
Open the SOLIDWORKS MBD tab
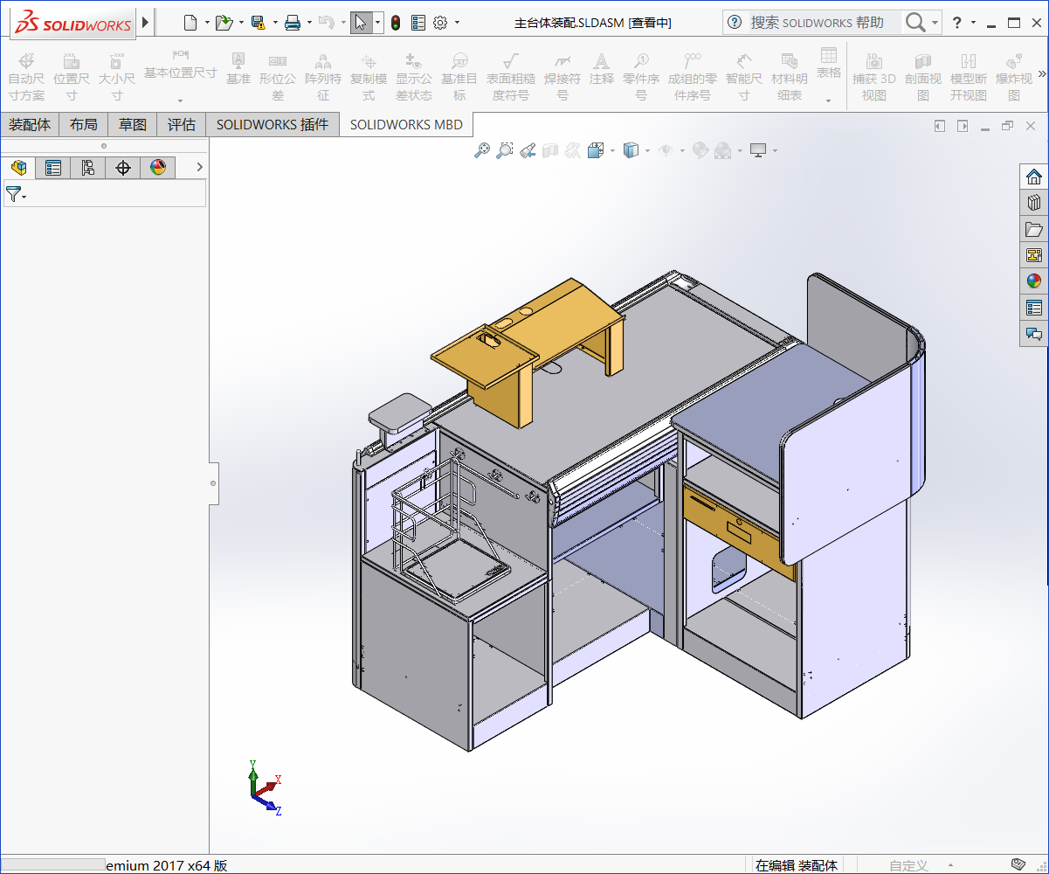pos(406,124)
